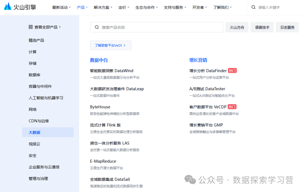Open the 开发者 navigation dropdown
Viewport: 303px width, 192px height.
199,8
